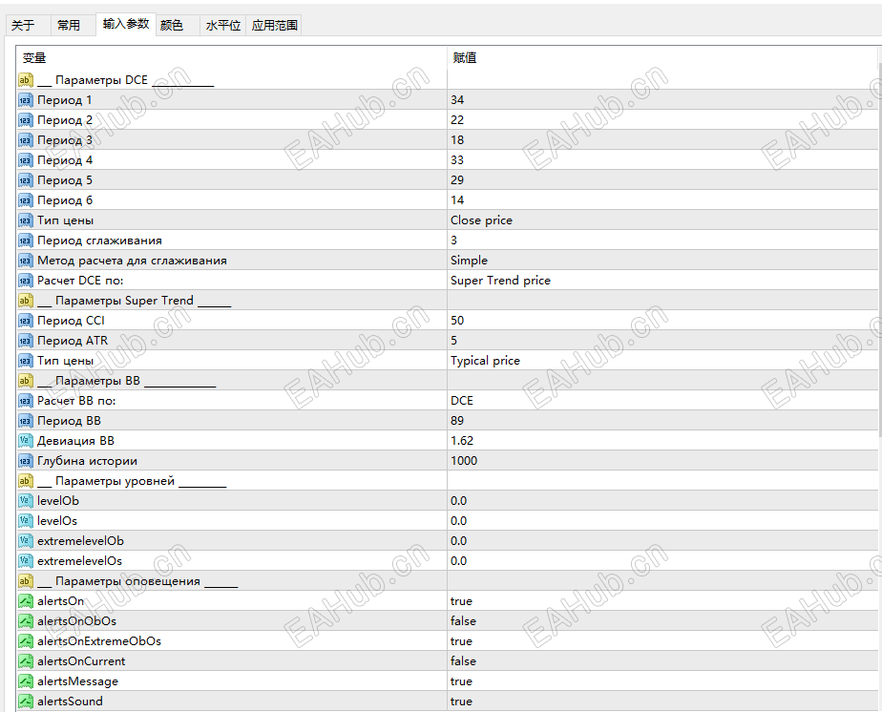Select the 输入参数 tab
The width and height of the screenshot is (882, 712).
point(126,24)
